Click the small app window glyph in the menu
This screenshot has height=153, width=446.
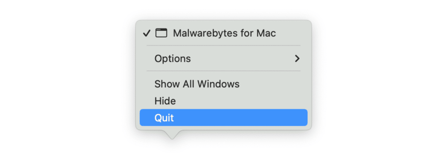tap(161, 33)
